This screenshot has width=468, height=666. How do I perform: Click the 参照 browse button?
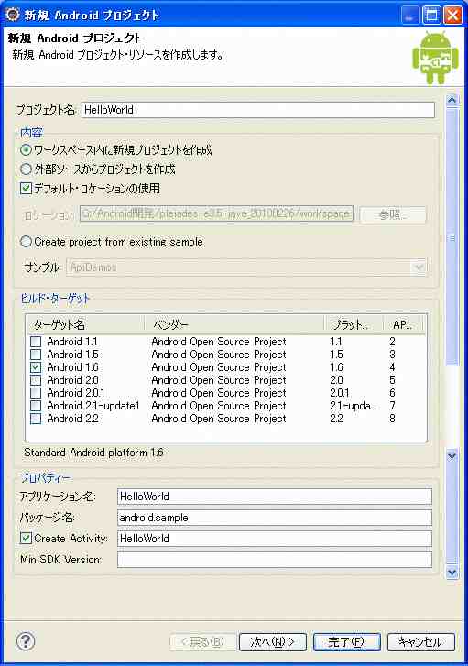tap(393, 215)
